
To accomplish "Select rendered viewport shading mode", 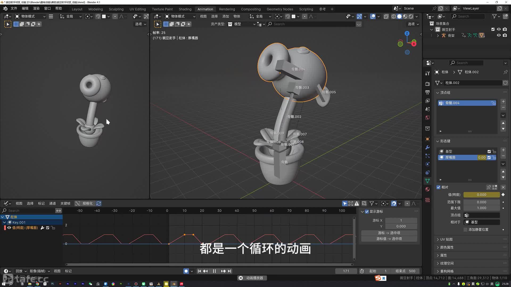I will click(x=411, y=16).
